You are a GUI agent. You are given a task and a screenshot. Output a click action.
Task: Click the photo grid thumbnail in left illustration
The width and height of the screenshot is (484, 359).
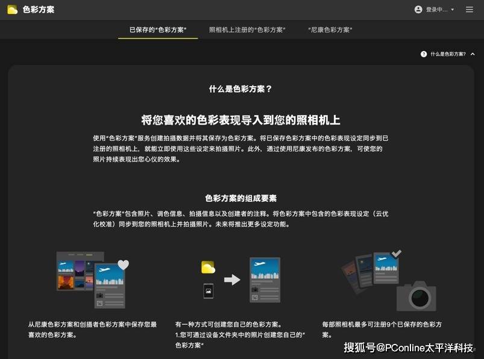pos(75,272)
